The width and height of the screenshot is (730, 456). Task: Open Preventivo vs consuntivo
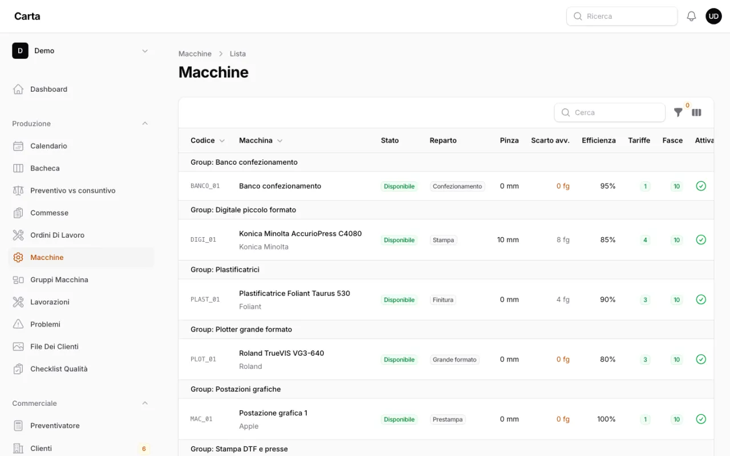coord(81,190)
